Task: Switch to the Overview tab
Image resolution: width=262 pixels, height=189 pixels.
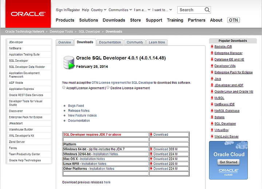Action: (x=65, y=42)
